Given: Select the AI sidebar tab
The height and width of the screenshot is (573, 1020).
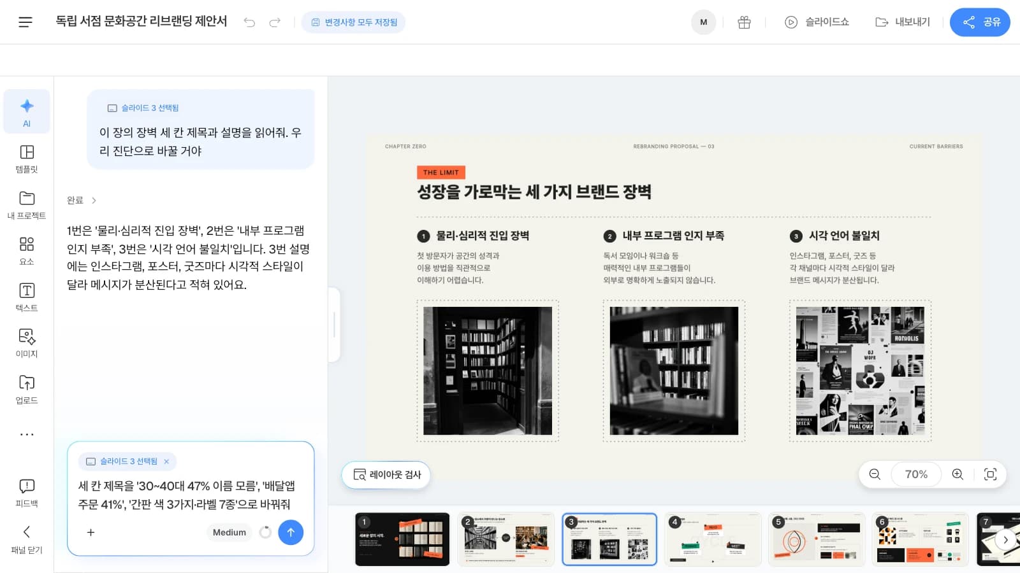Looking at the screenshot, I should point(27,111).
